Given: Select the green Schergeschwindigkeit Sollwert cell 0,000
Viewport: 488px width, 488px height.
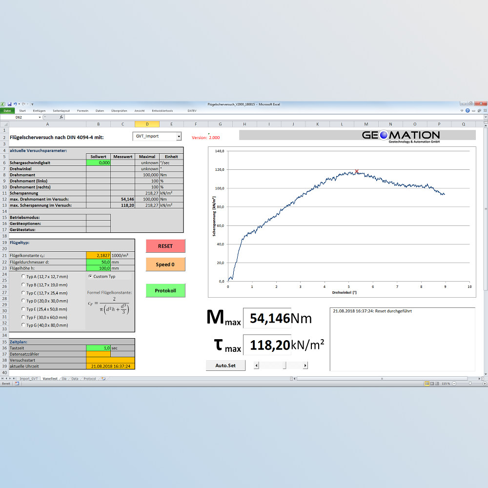Looking at the screenshot, I should 99,163.
